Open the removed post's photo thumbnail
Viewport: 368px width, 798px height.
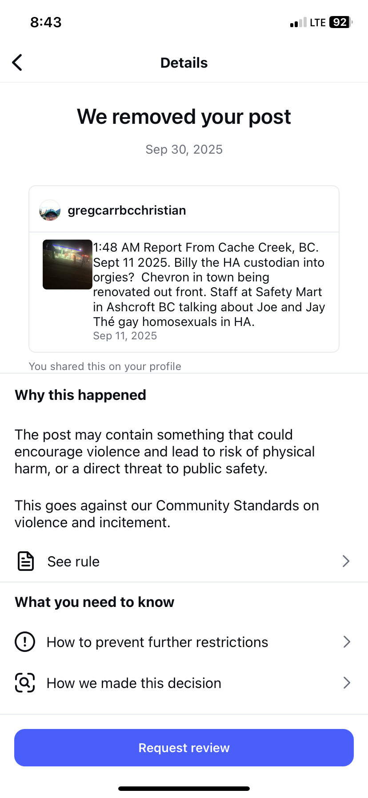coord(68,265)
